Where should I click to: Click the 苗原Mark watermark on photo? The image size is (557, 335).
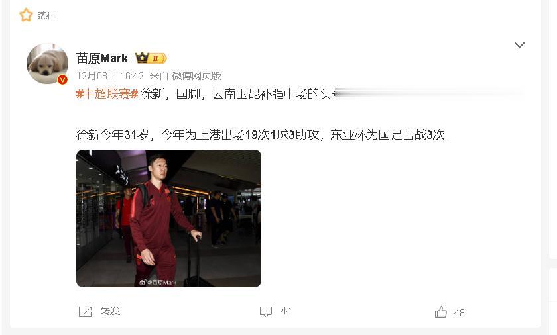tap(158, 282)
